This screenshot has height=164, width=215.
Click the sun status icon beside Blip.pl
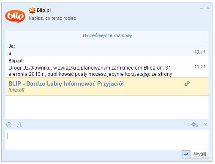click(x=32, y=11)
